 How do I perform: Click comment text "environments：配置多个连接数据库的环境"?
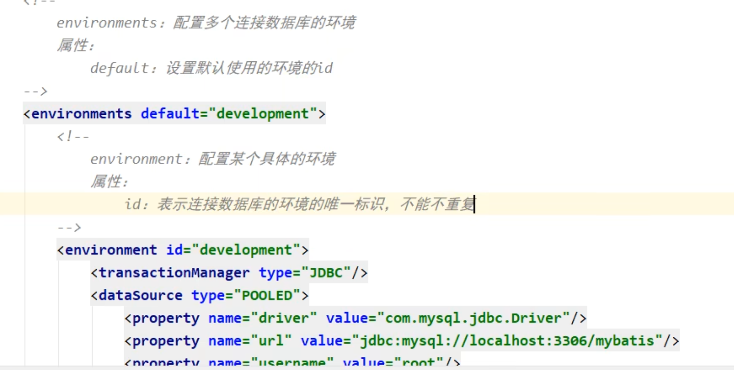(x=206, y=22)
